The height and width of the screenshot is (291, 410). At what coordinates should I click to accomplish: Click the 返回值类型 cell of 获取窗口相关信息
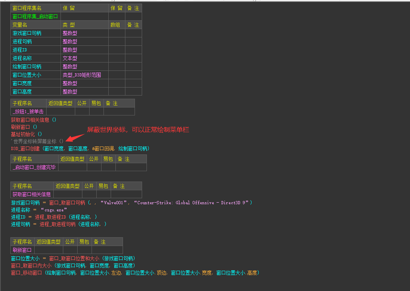point(68,194)
